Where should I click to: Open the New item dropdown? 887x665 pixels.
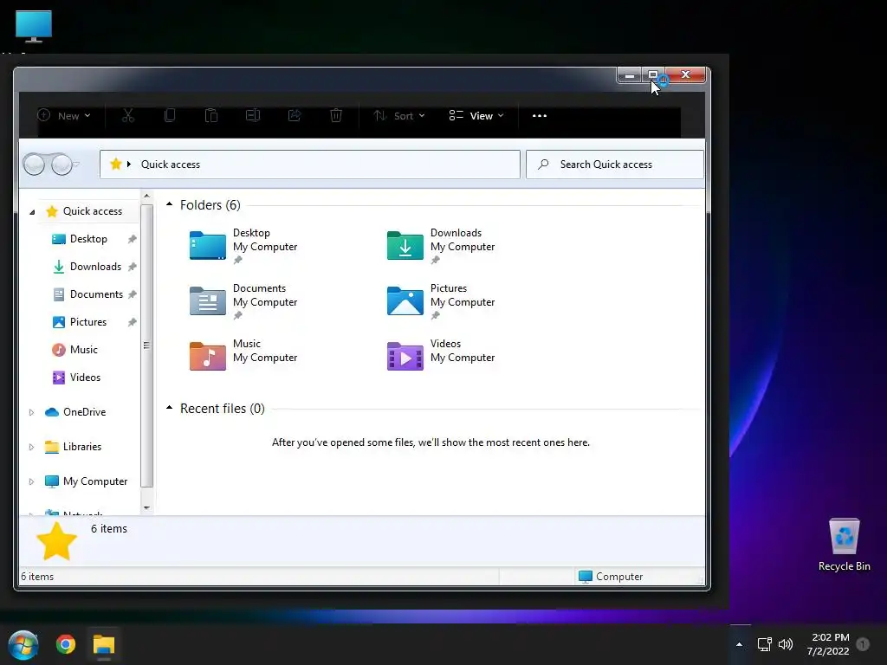point(64,116)
